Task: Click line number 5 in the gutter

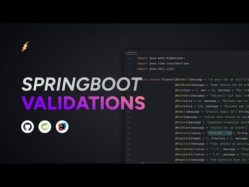Action: [129, 58]
